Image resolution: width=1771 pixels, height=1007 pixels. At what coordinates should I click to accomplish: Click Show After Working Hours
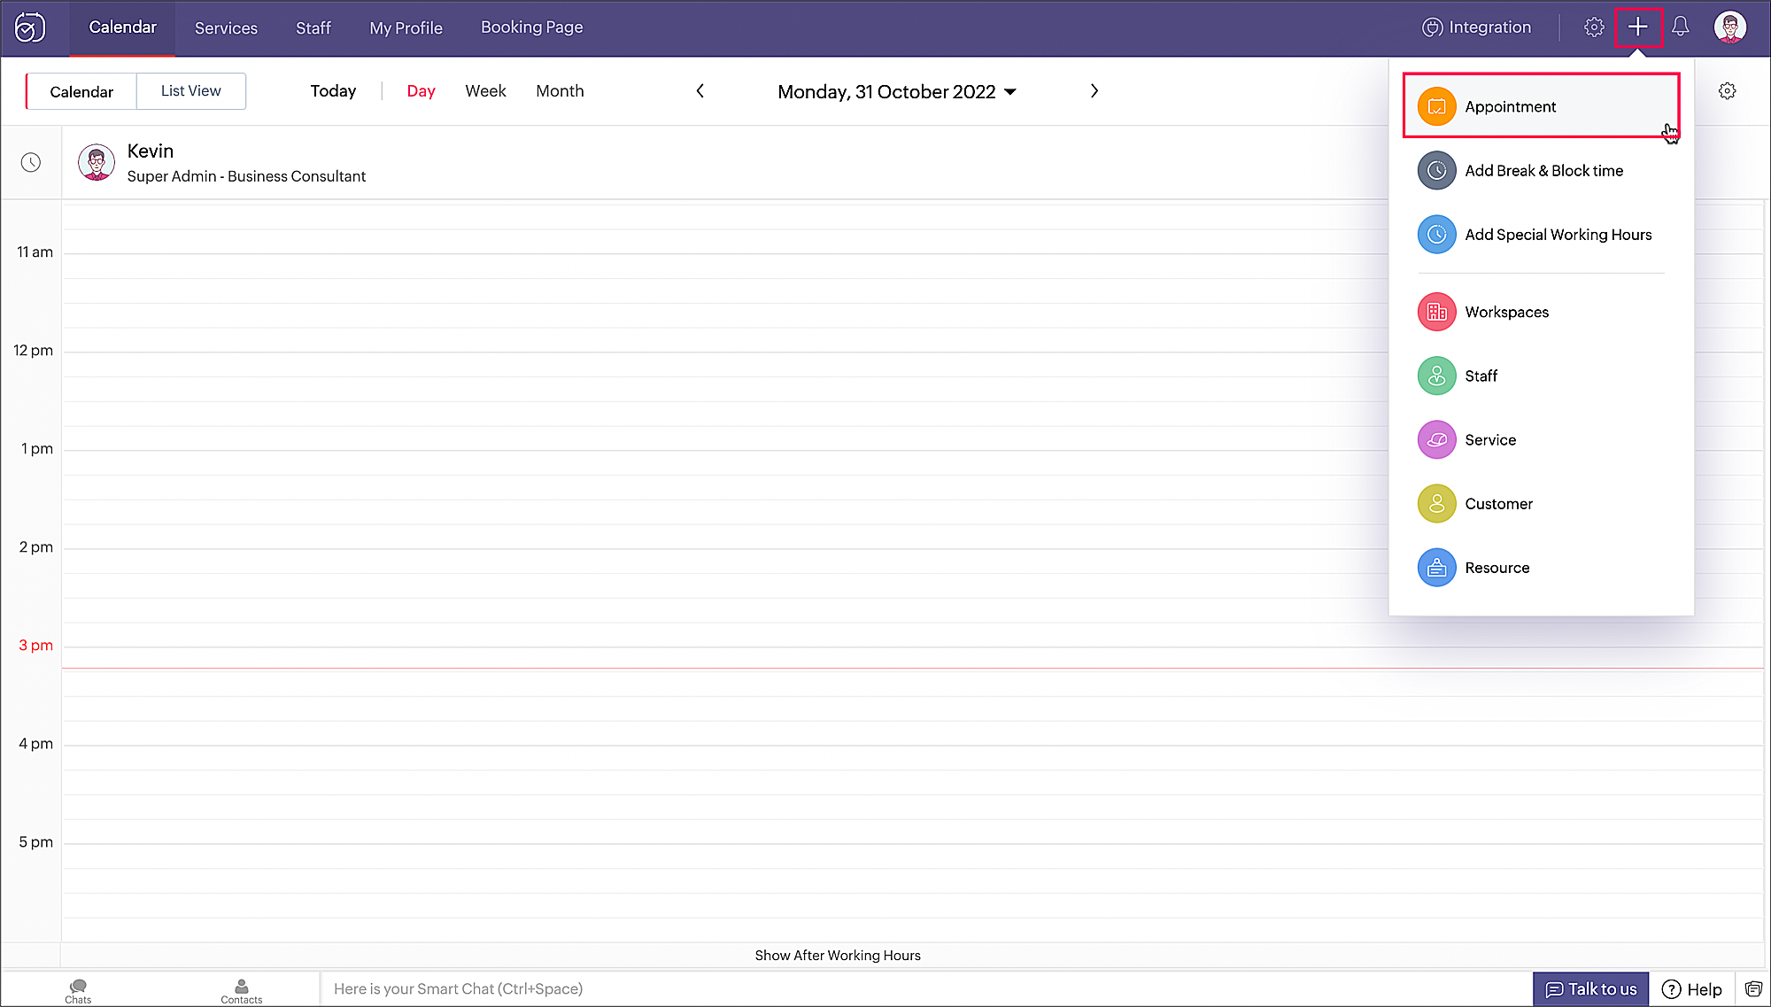tap(837, 955)
